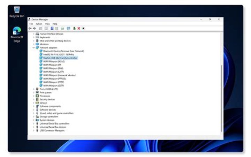The height and width of the screenshot is (157, 251).
Task: Click the Device Manager title bar icon
Action: [29, 20]
